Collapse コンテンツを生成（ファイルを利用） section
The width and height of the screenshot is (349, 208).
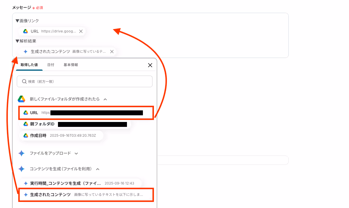point(98,169)
